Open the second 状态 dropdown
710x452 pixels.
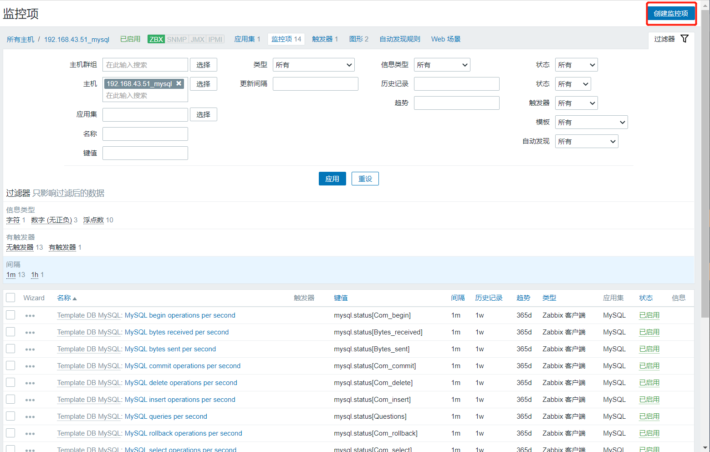click(573, 84)
